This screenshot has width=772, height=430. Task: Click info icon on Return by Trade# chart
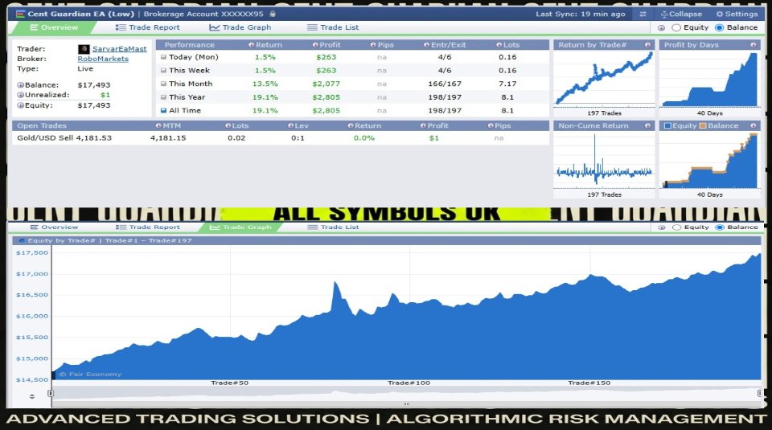click(647, 45)
